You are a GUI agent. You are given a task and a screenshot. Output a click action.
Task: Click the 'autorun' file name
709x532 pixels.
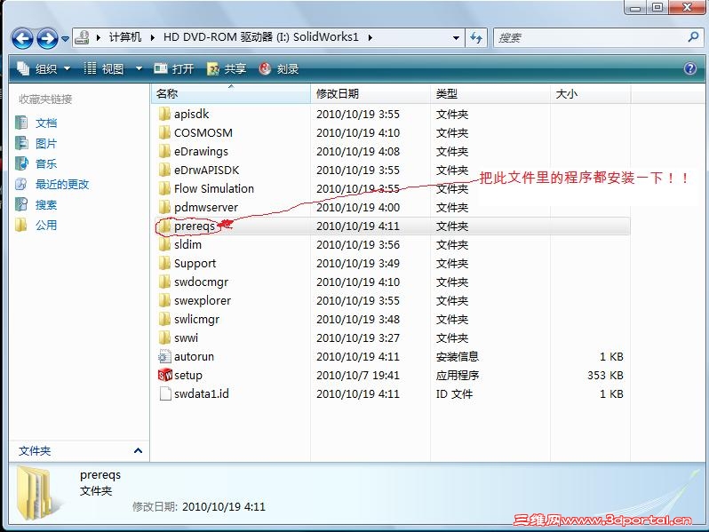point(194,357)
